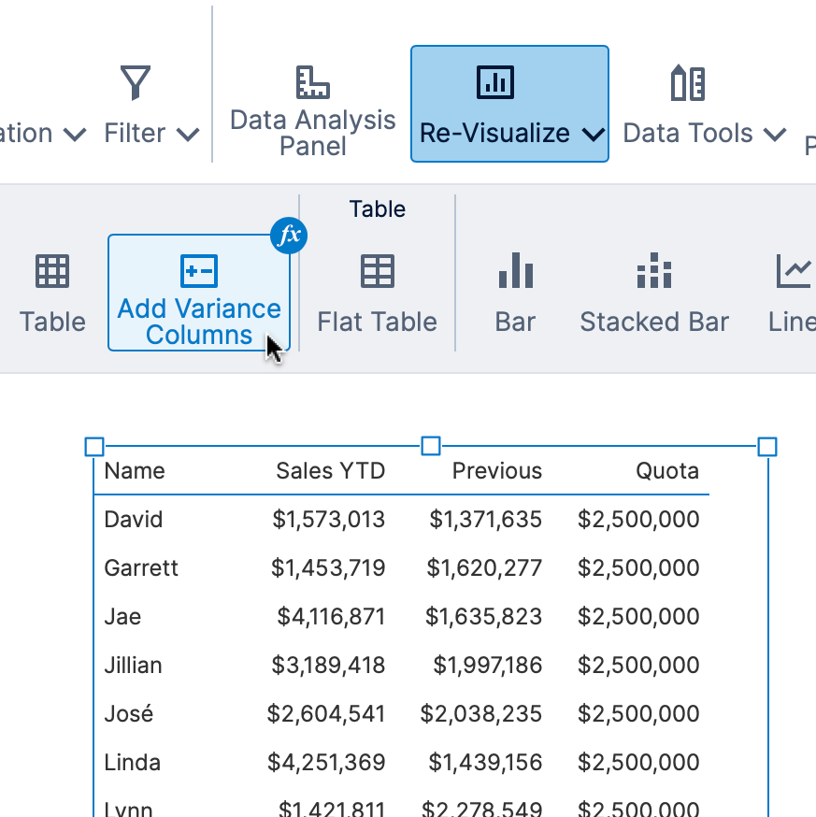
Task: Open the Data Analysis Panel
Action: 311,103
